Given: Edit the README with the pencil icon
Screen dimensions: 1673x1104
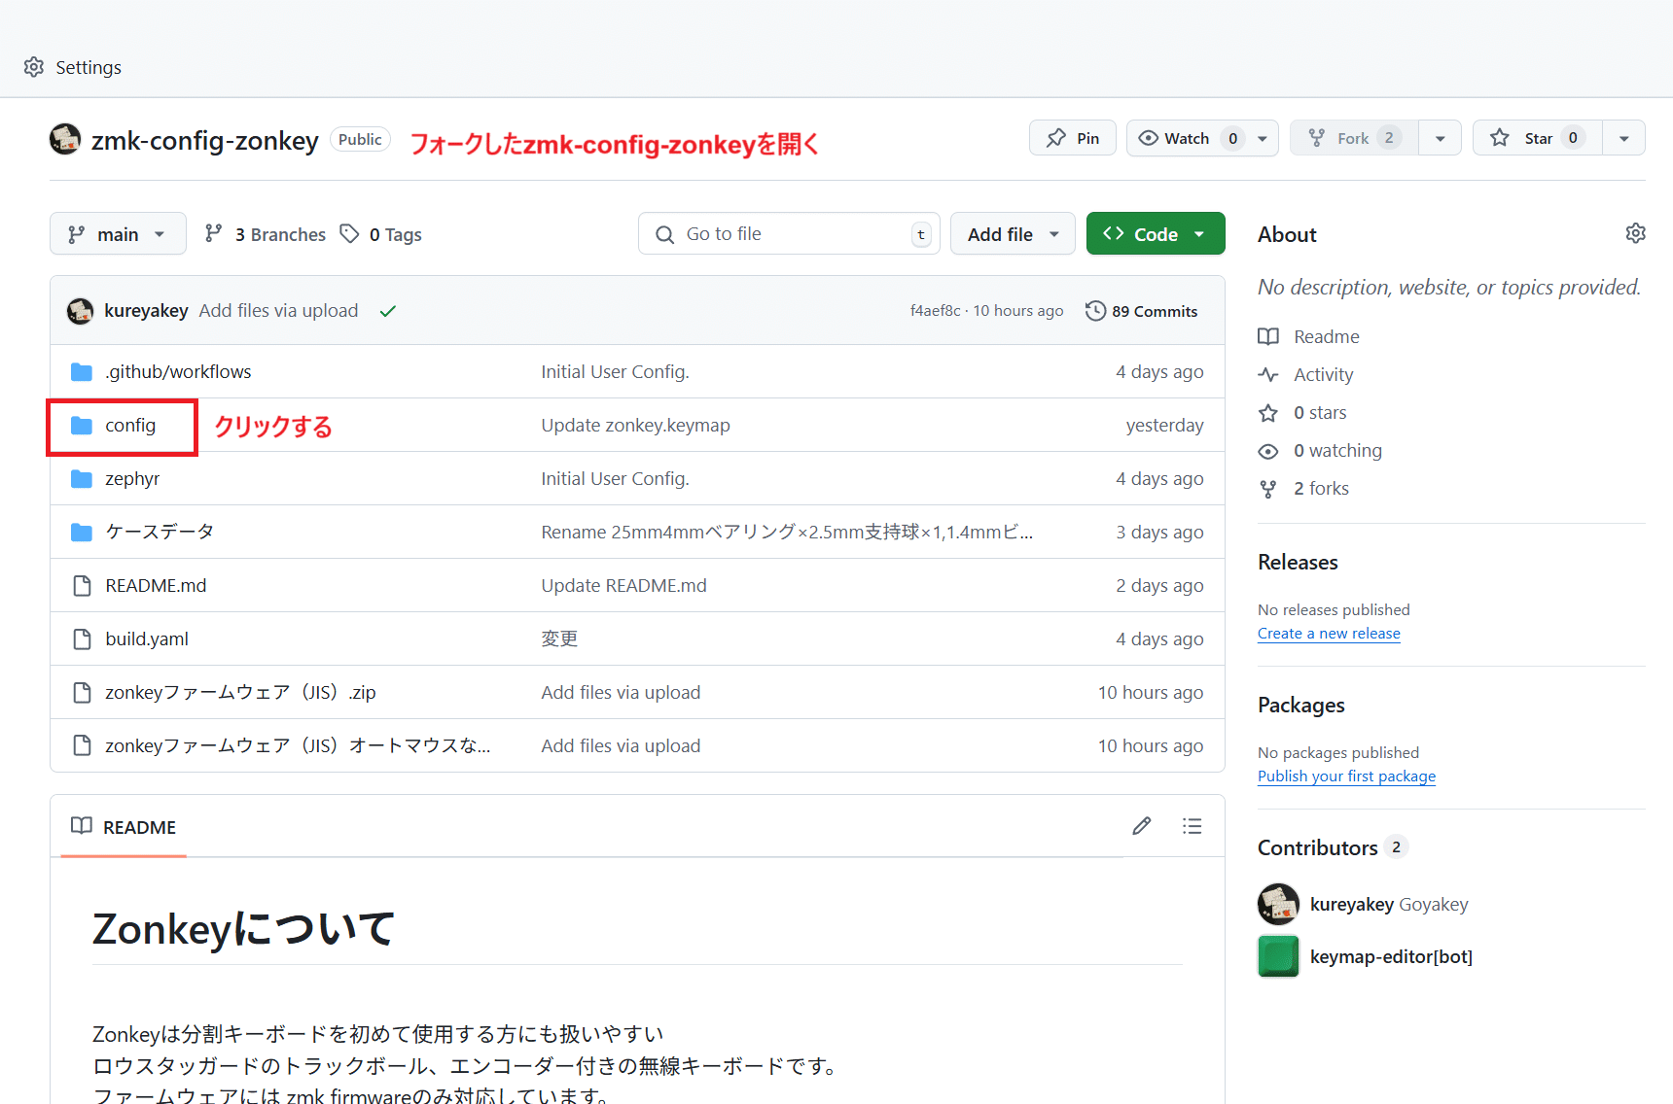Looking at the screenshot, I should [1142, 826].
